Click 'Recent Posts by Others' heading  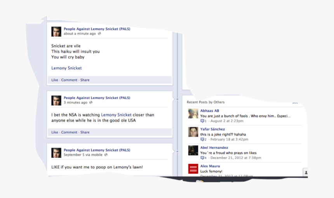point(205,102)
